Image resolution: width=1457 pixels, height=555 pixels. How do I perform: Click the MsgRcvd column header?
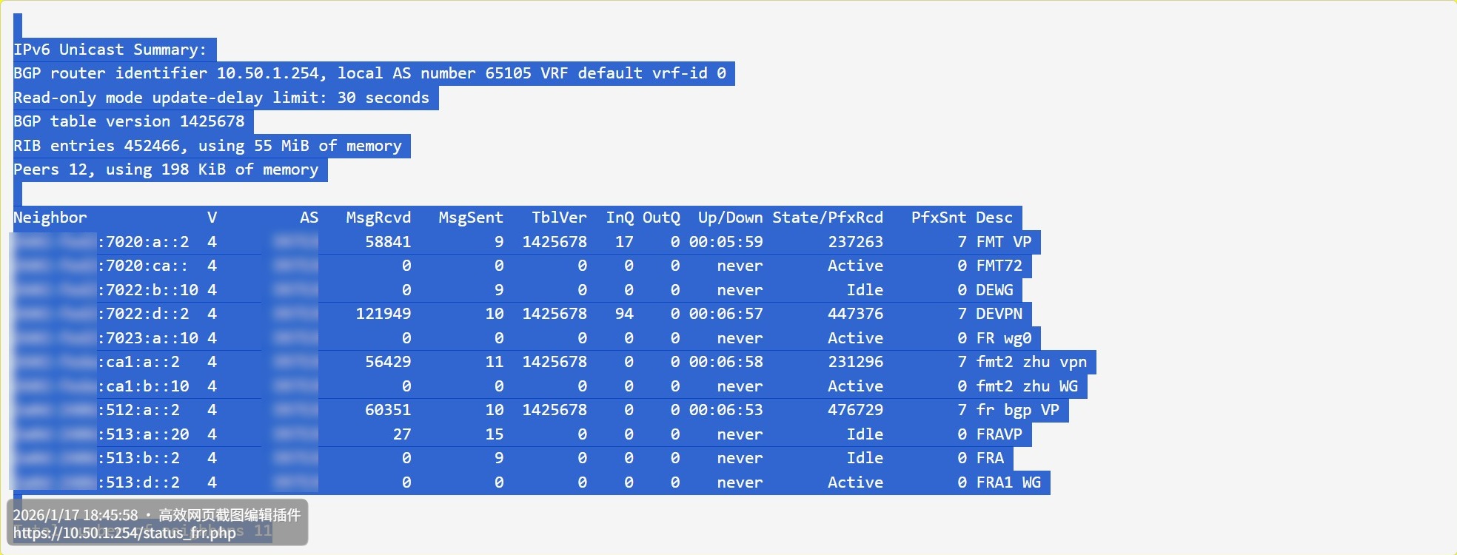point(378,218)
